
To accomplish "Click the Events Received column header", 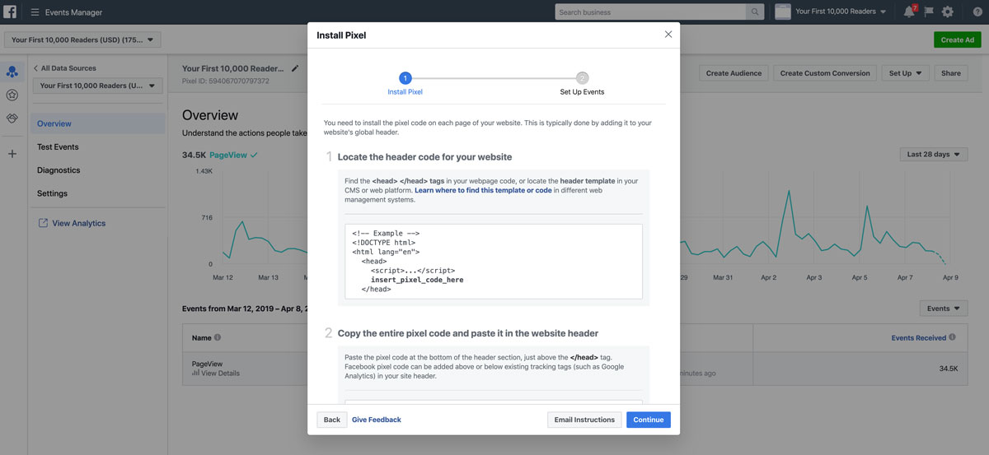I will [919, 337].
